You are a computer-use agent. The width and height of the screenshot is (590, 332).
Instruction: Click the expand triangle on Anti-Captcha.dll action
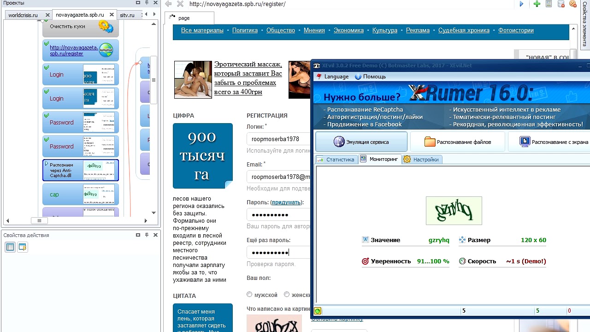click(x=46, y=164)
